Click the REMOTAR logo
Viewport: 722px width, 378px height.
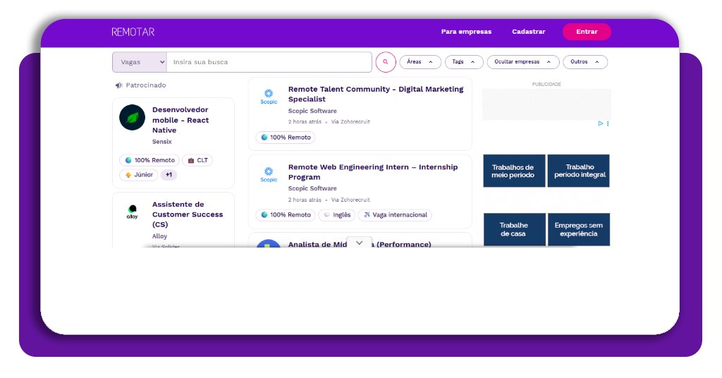pos(133,32)
